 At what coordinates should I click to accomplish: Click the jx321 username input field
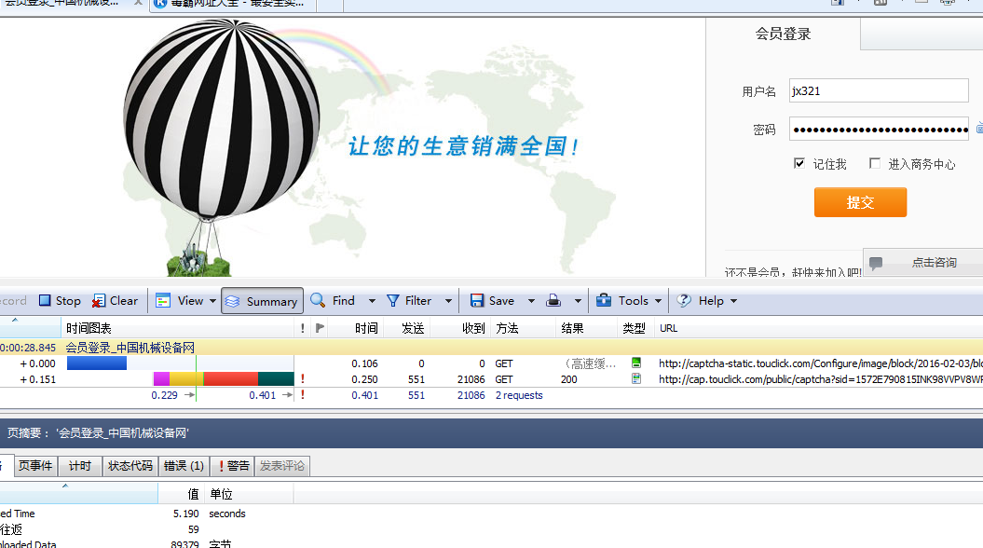tap(877, 90)
